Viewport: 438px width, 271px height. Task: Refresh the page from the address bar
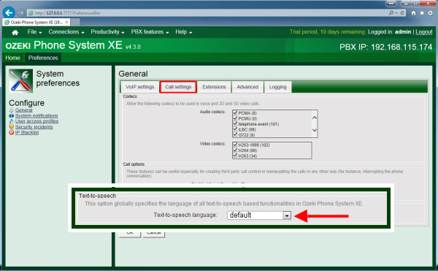402,13
